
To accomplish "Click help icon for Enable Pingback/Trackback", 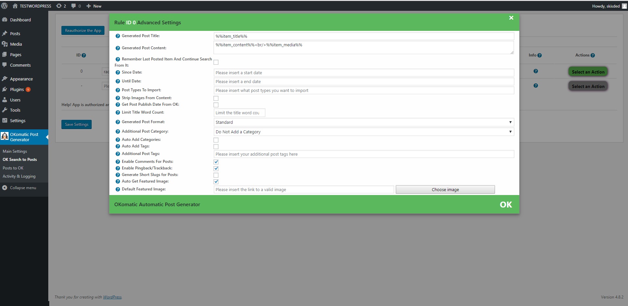I will pos(118,168).
